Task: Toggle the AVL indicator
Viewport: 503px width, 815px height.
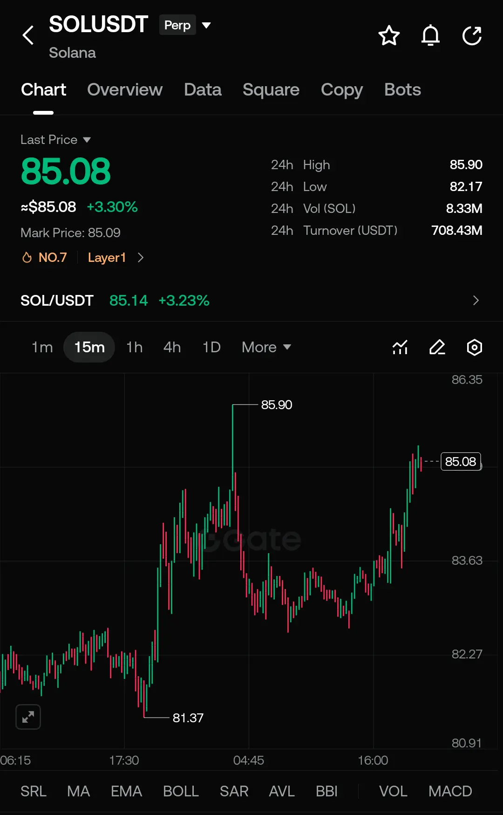Action: 282,791
